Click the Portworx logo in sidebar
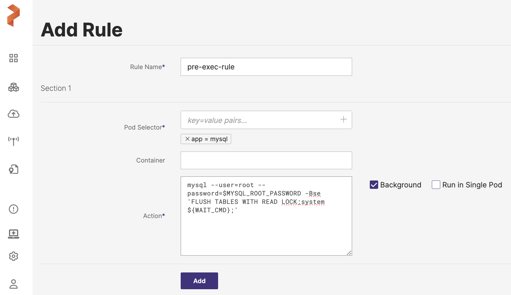The width and height of the screenshot is (511, 295). point(13,16)
